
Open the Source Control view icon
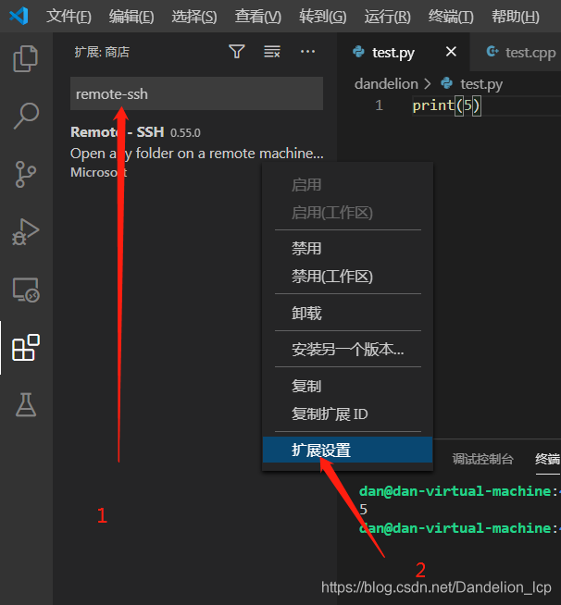coord(26,174)
